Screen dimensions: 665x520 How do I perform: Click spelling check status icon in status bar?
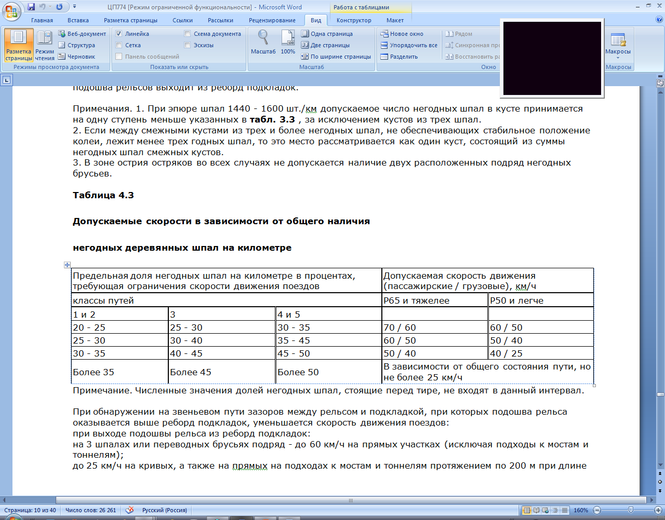coord(130,510)
